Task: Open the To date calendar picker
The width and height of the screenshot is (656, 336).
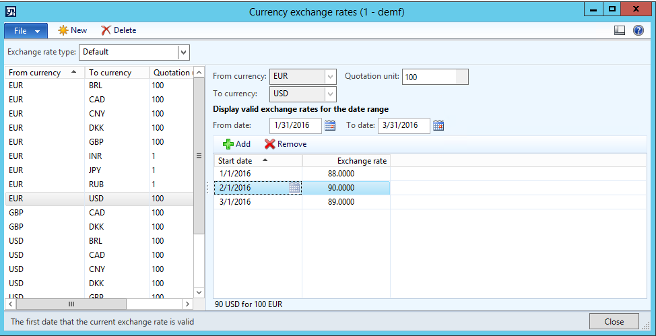Action: tap(438, 125)
